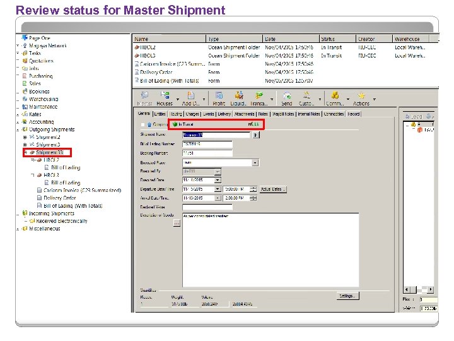Viewport: 454px width, 341px height.
Task: Click the Incoming Shipments icon in tree
Action: click(x=25, y=213)
